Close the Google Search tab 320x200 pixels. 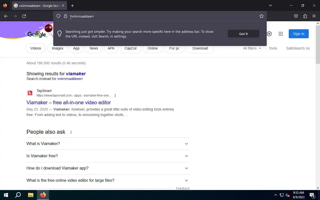(x=63, y=5)
